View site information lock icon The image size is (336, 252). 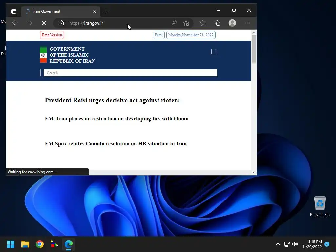click(62, 23)
